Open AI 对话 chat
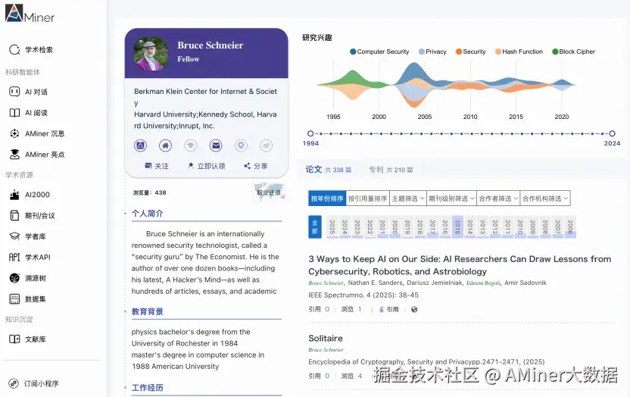Screen dimensions: 630x397 (29, 92)
